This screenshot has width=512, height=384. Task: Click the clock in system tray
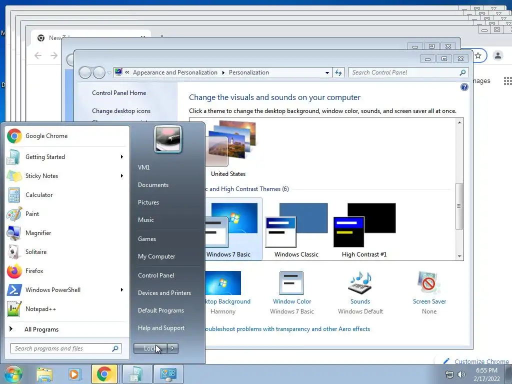pyautogui.click(x=486, y=374)
